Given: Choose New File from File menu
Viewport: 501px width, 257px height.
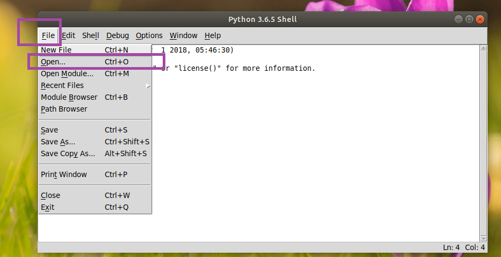Looking at the screenshot, I should 95,50.
